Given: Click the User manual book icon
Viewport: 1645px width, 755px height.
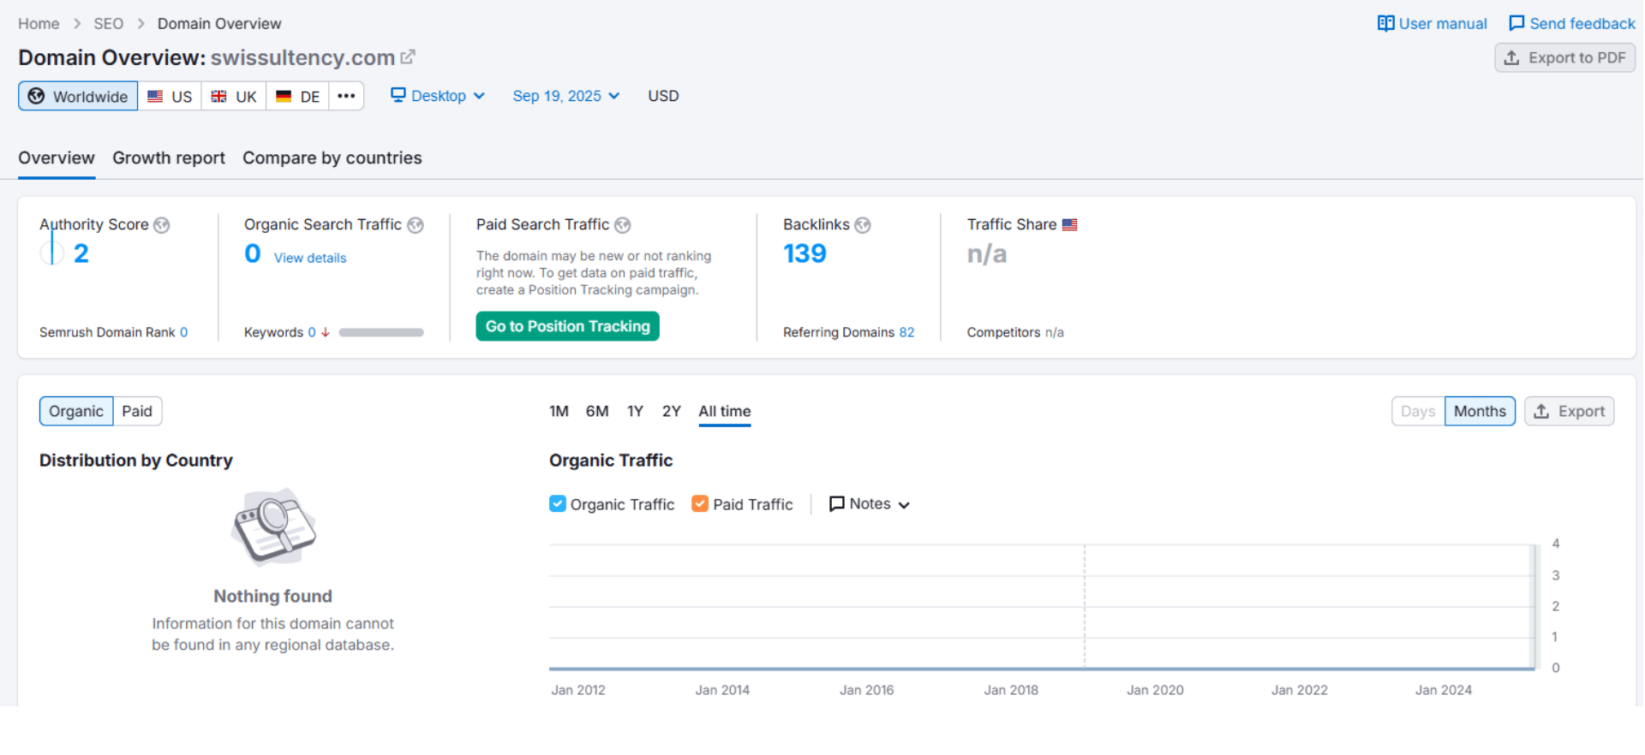Looking at the screenshot, I should [x=1385, y=23].
